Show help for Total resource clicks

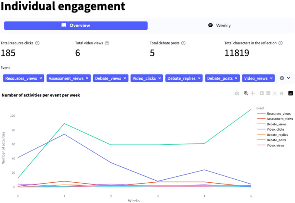(x=37, y=43)
